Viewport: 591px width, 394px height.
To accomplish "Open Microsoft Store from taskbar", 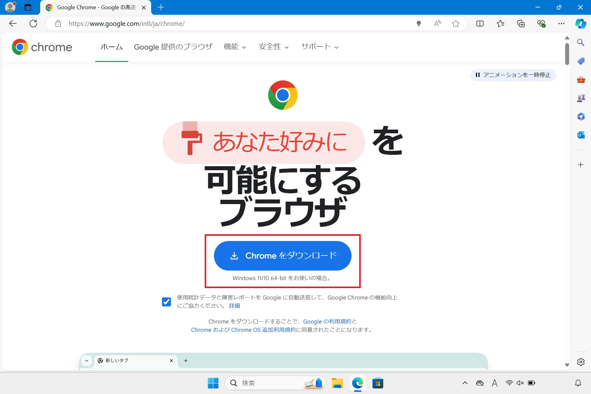I will 378,383.
